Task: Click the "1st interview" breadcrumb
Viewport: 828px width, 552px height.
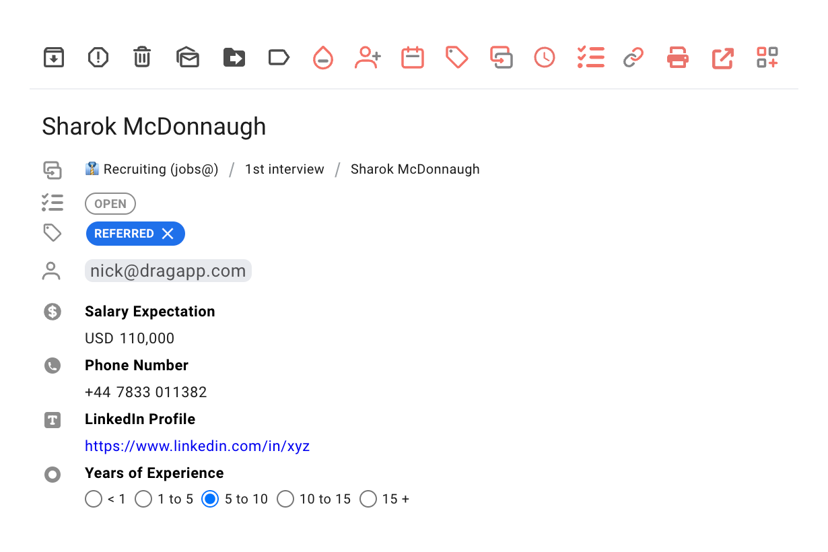Action: 284,169
